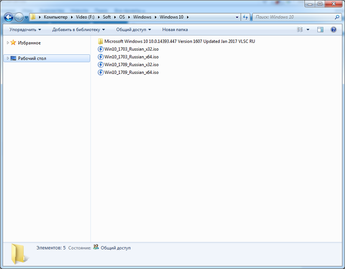
Task: Open the address bar history dropdown
Action: coord(237,17)
